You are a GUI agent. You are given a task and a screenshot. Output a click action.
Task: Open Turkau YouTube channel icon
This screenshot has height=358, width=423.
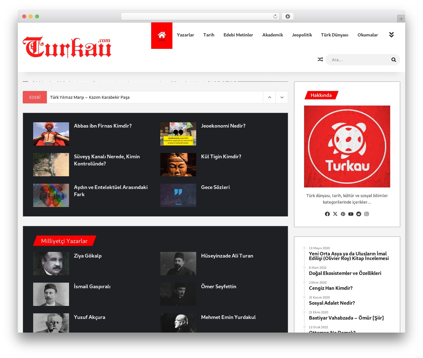[351, 214]
